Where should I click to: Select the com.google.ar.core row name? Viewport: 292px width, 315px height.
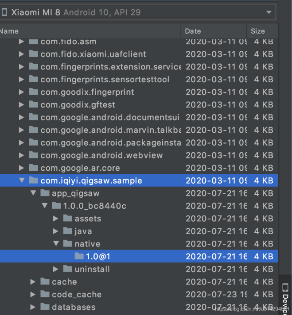point(80,169)
